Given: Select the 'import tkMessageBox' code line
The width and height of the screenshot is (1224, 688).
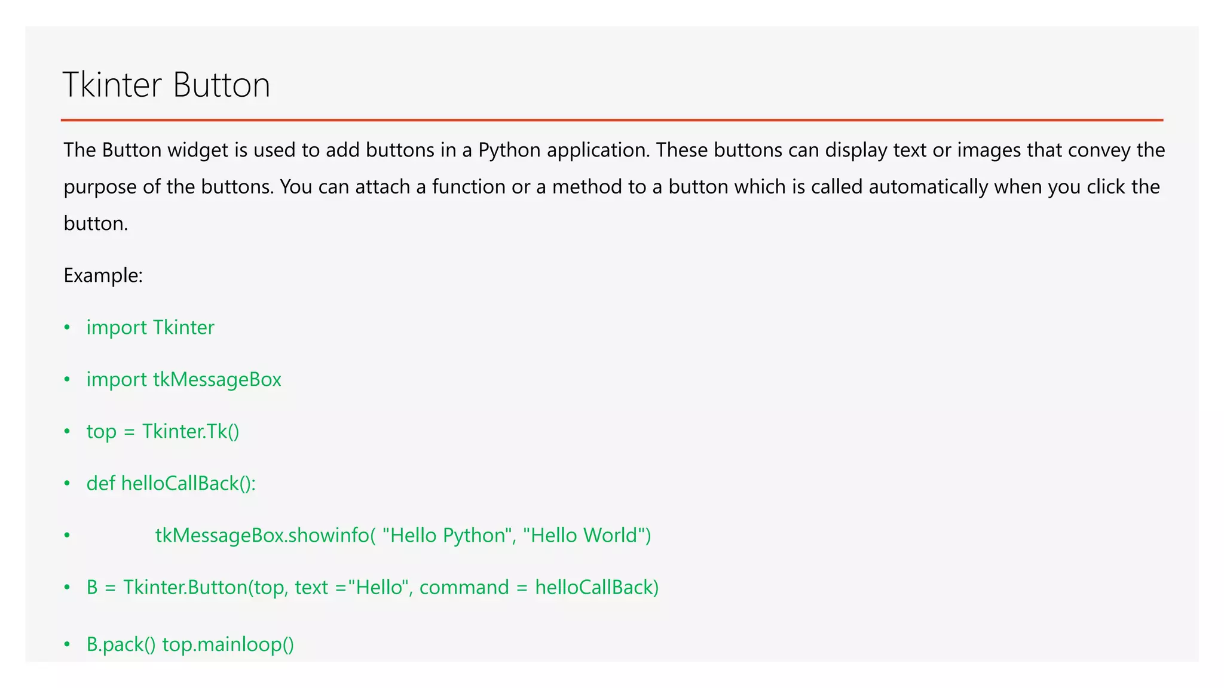Looking at the screenshot, I should pos(183,379).
